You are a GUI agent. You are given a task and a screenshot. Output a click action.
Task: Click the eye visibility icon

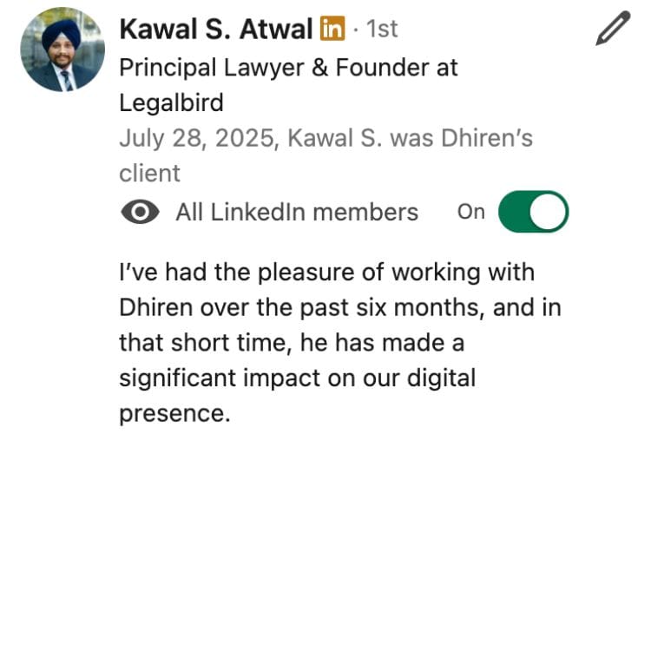click(140, 212)
